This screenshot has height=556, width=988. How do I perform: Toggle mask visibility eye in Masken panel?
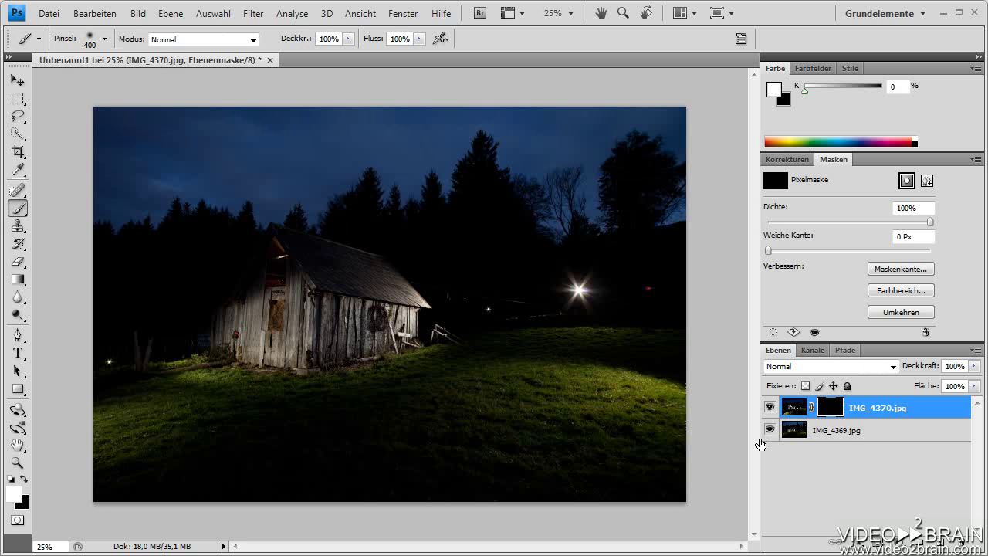click(x=814, y=332)
